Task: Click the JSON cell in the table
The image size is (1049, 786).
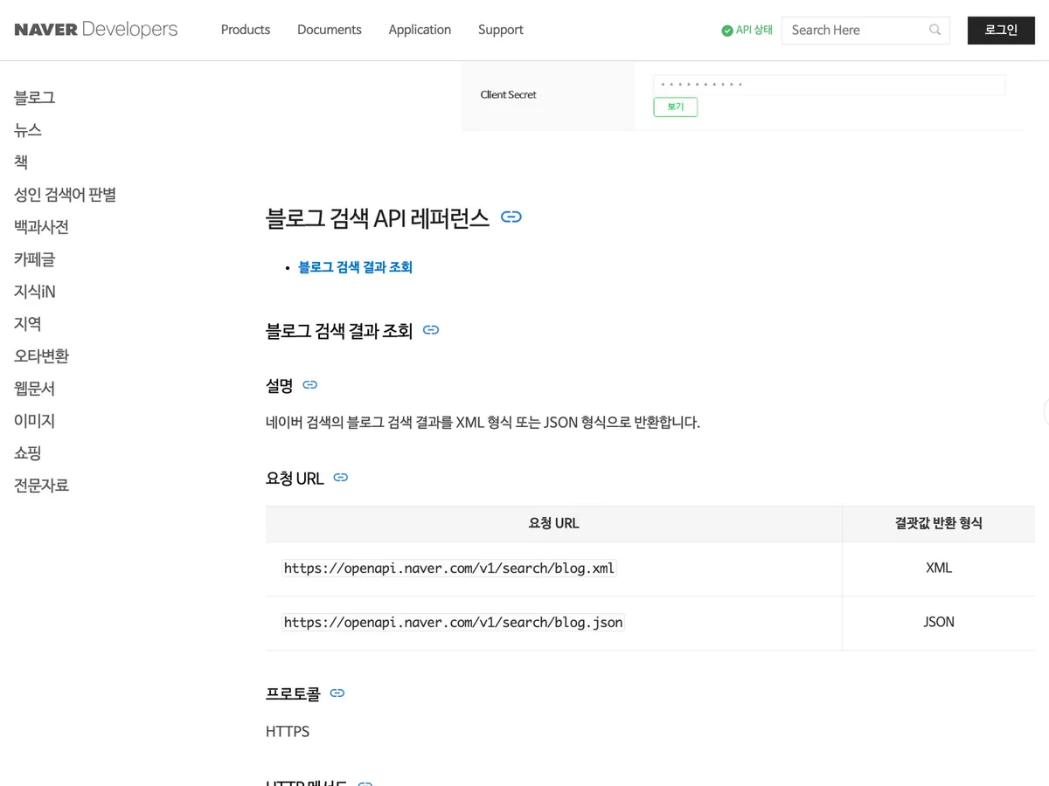Action: 939,623
